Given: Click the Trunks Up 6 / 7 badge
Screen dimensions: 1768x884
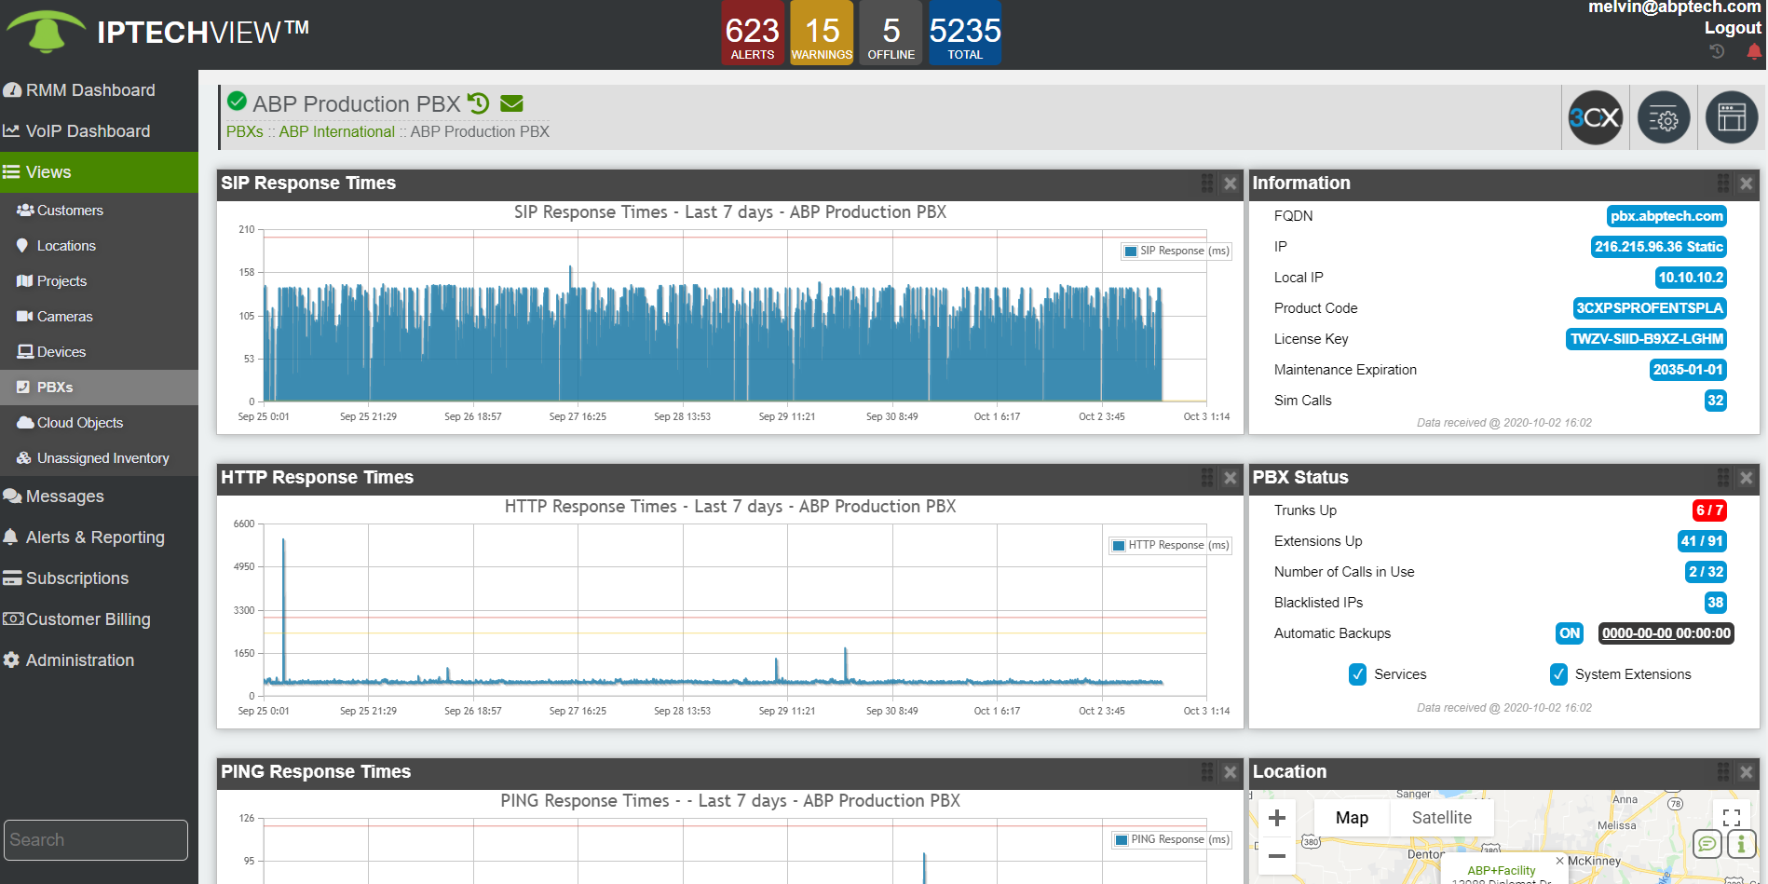Looking at the screenshot, I should click(1709, 510).
